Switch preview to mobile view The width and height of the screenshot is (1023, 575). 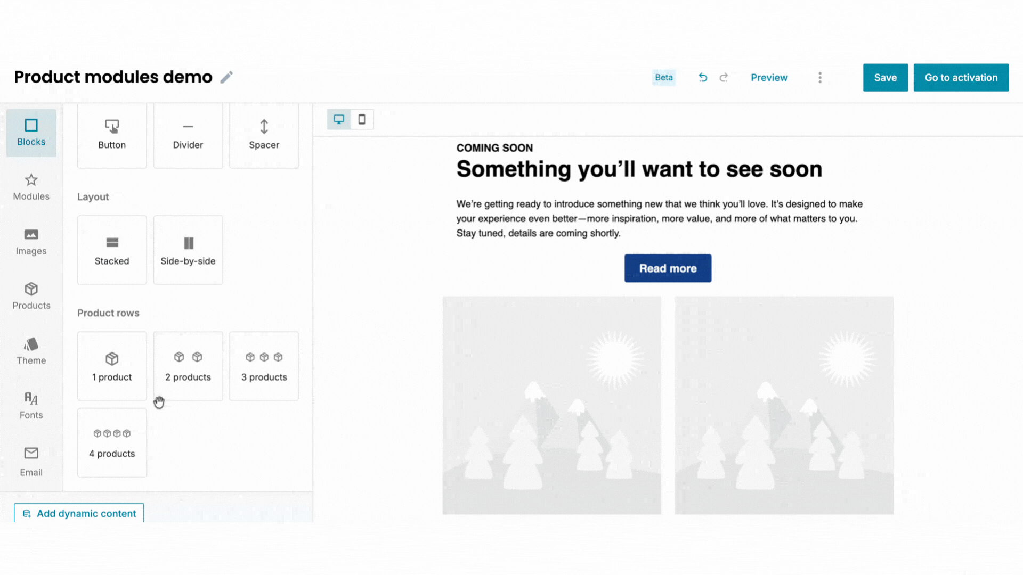[362, 119]
